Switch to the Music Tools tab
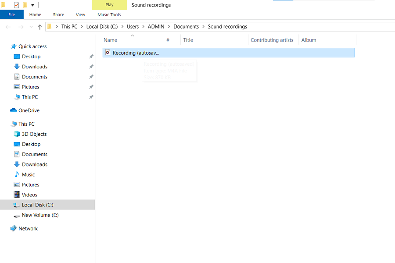Screen dimensions: 395x263 point(109,15)
